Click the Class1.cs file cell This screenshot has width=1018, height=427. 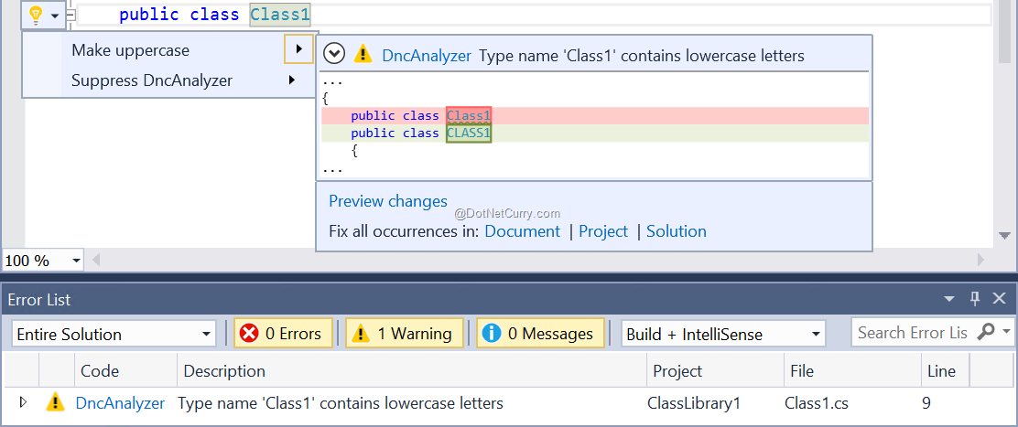point(816,403)
